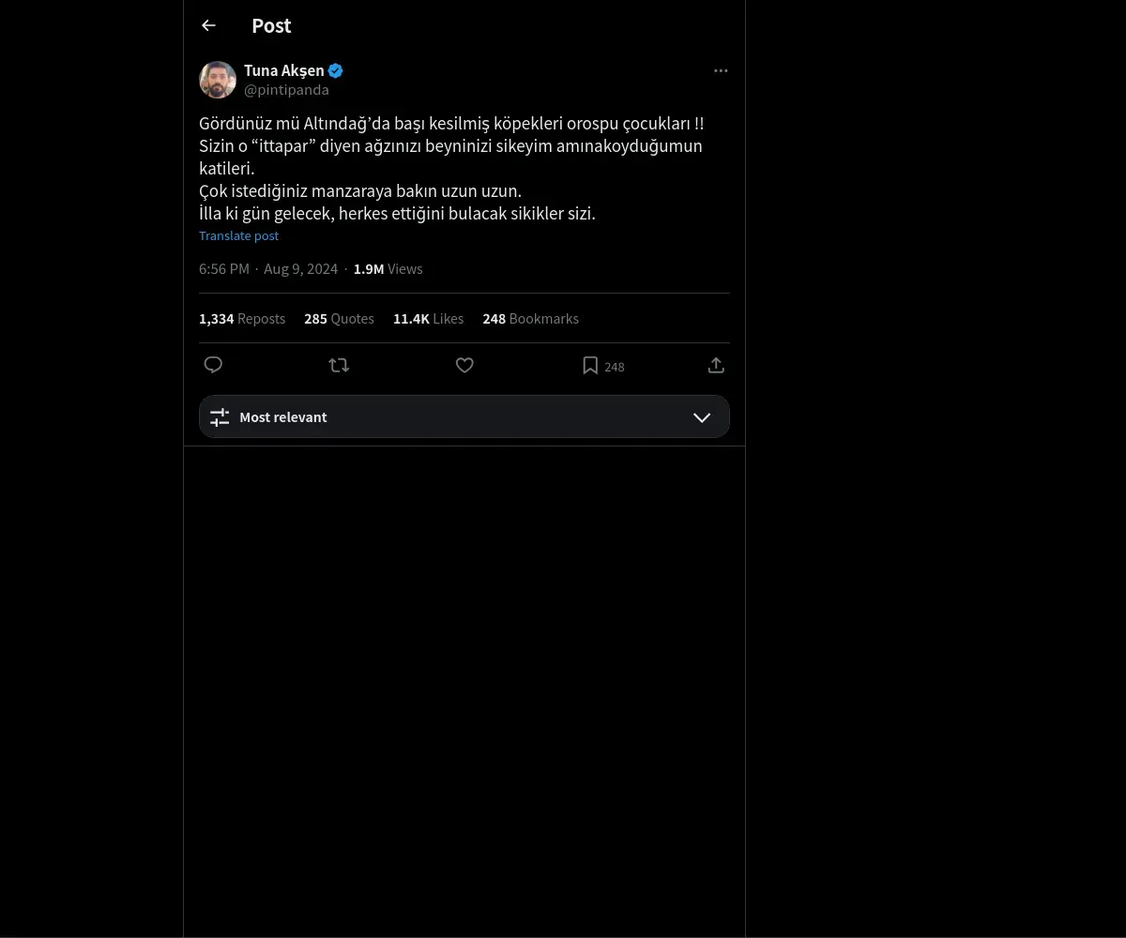Screen dimensions: 1126x938
Task: View the 11.4K Likes count
Action: pos(428,319)
